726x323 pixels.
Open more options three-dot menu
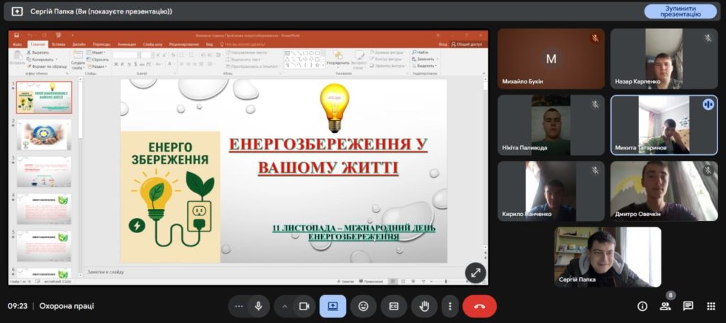click(449, 306)
